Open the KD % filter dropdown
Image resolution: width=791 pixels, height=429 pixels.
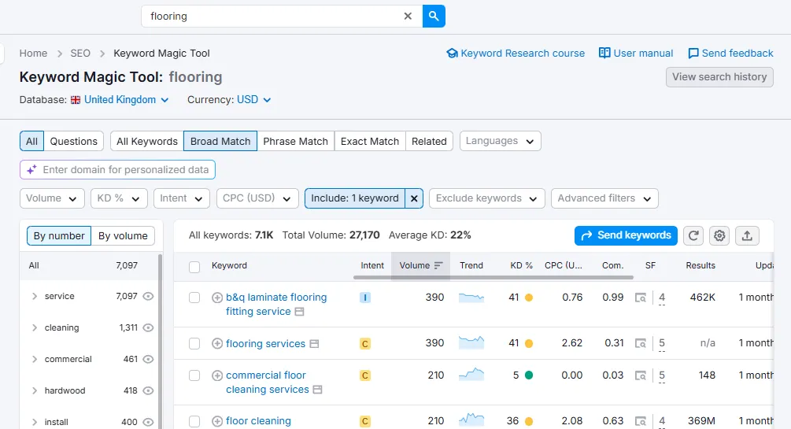pyautogui.click(x=119, y=198)
